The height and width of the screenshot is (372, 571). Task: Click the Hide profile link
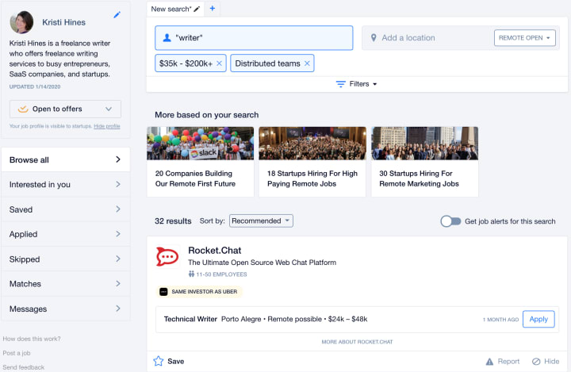(x=107, y=126)
